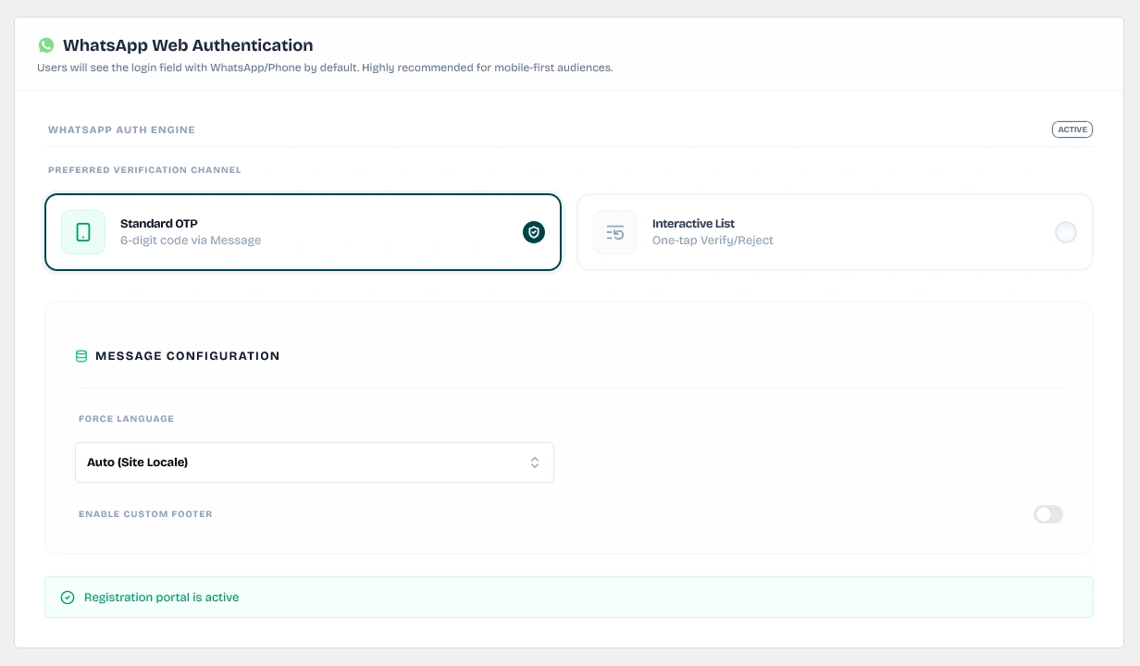Image resolution: width=1140 pixels, height=666 pixels.
Task: Click the 'Standard OTP' title text
Action: point(159,224)
